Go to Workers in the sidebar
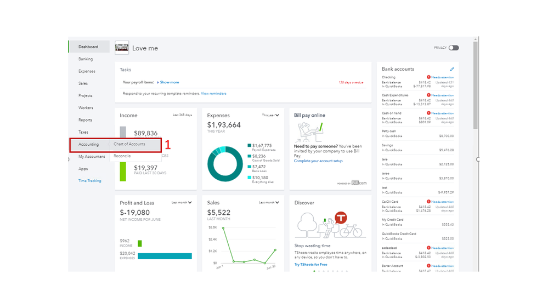Image resolution: width=548 pixels, height=308 pixels. [86, 108]
